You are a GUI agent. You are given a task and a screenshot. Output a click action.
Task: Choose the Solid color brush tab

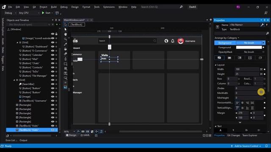[230, 58]
